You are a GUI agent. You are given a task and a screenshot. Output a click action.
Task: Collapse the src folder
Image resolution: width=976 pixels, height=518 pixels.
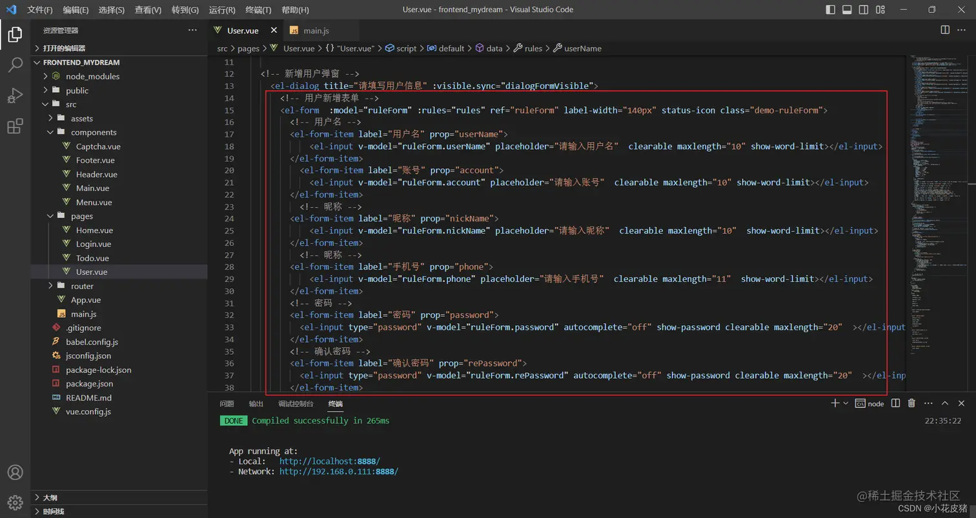click(x=119, y=105)
